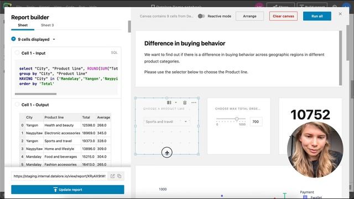This screenshot has width=354, height=199.
Task: Click the Update report button
Action: 67,190
